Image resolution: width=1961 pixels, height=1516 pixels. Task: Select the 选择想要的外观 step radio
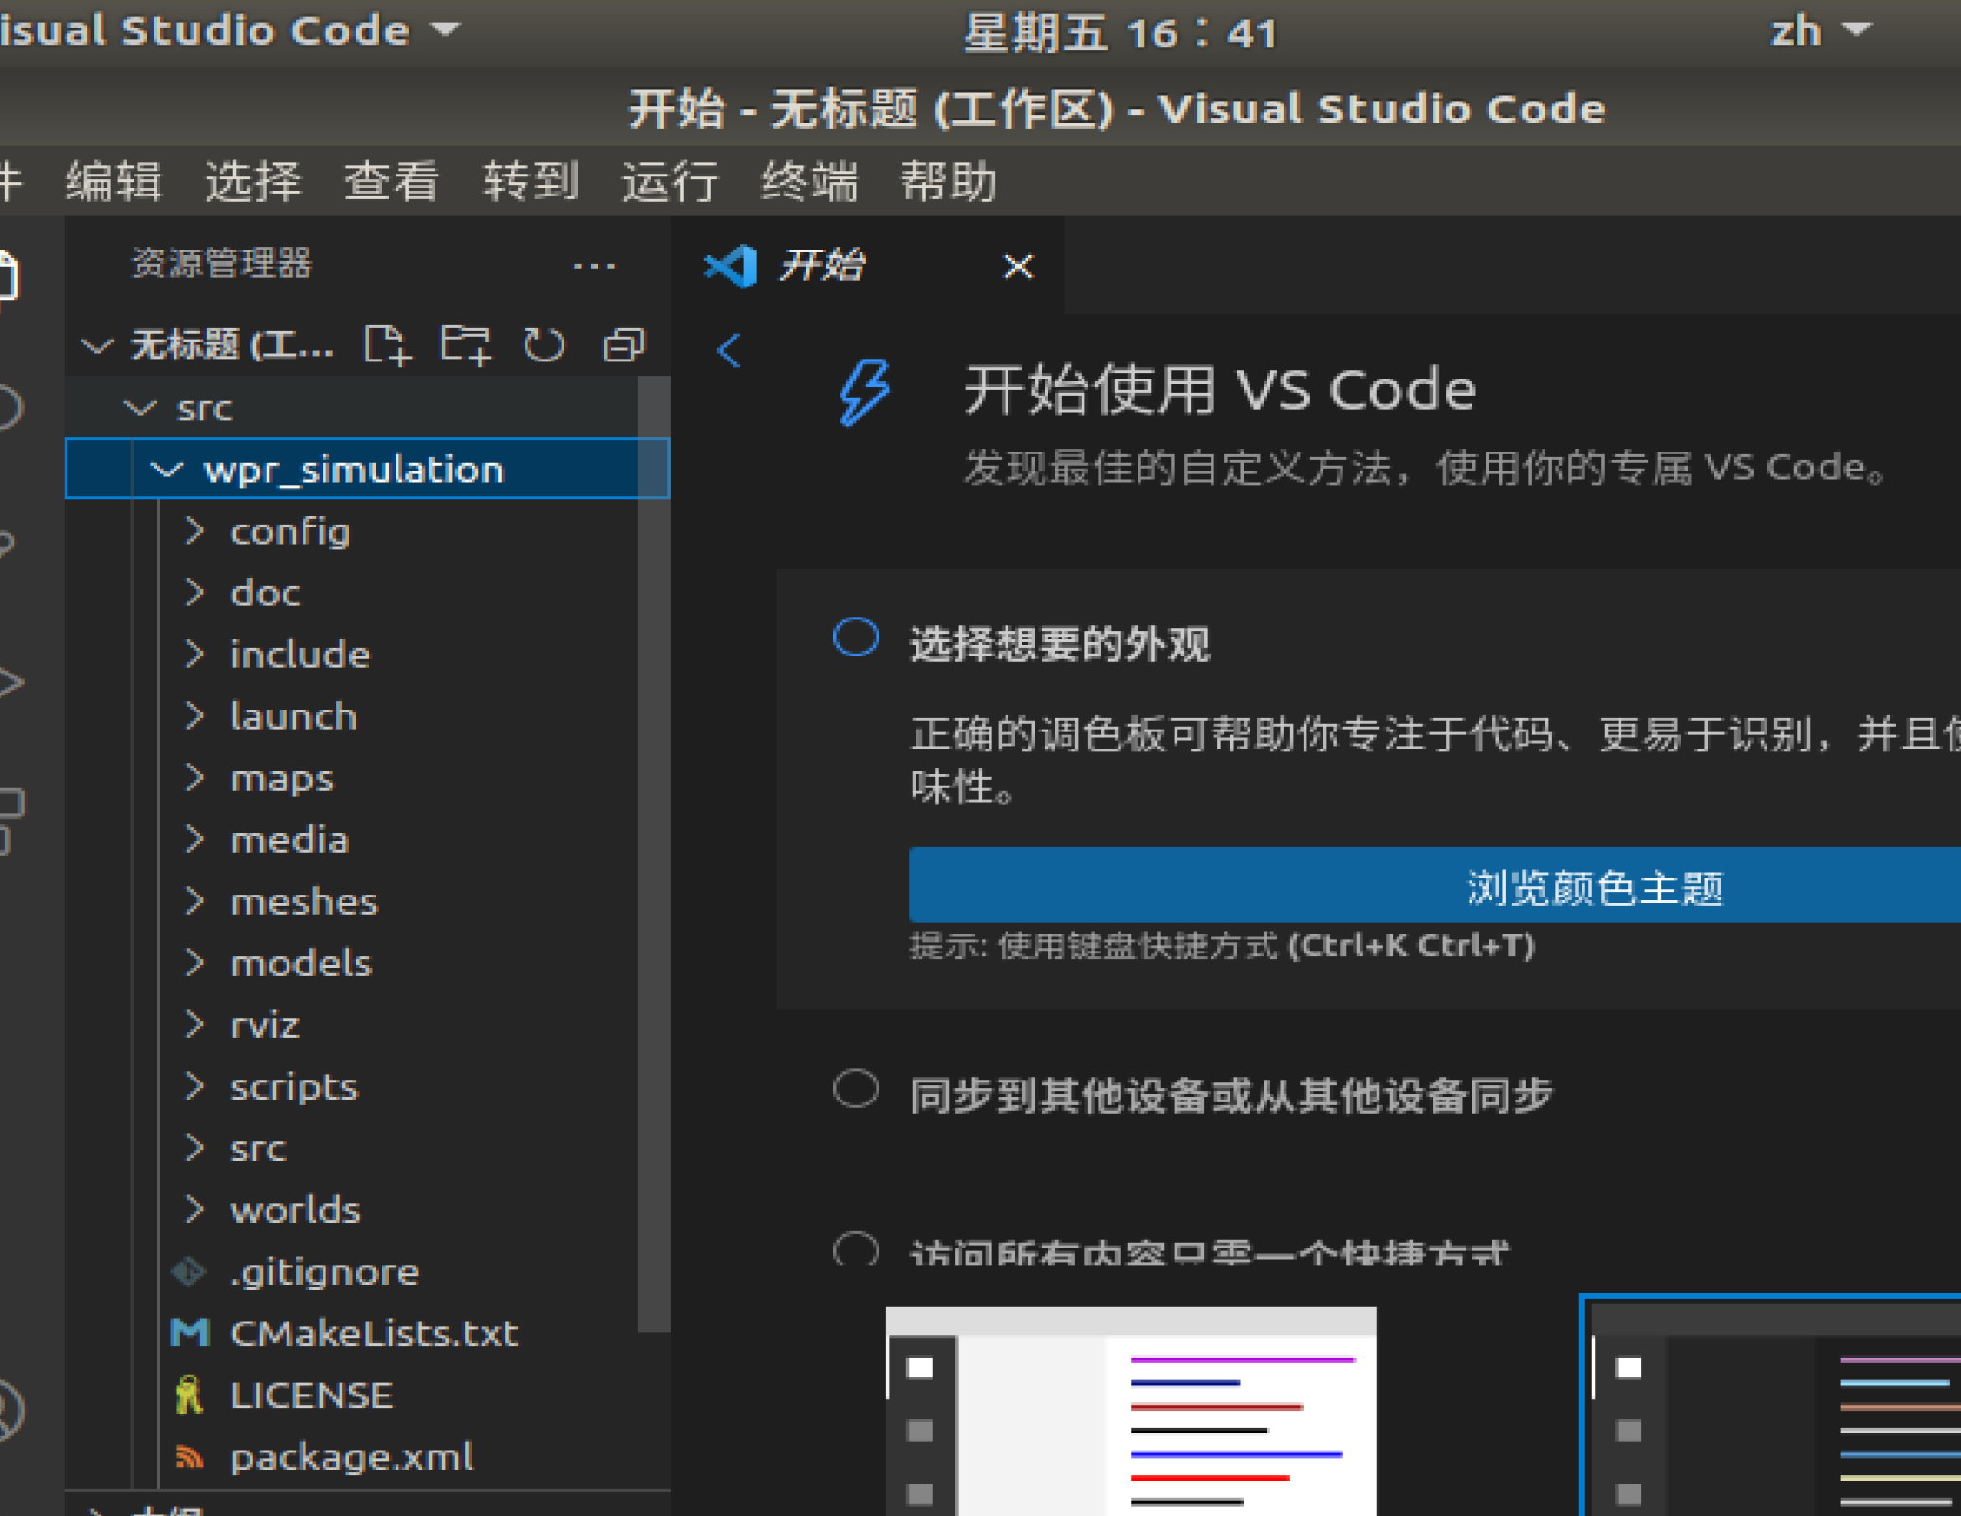pos(856,638)
